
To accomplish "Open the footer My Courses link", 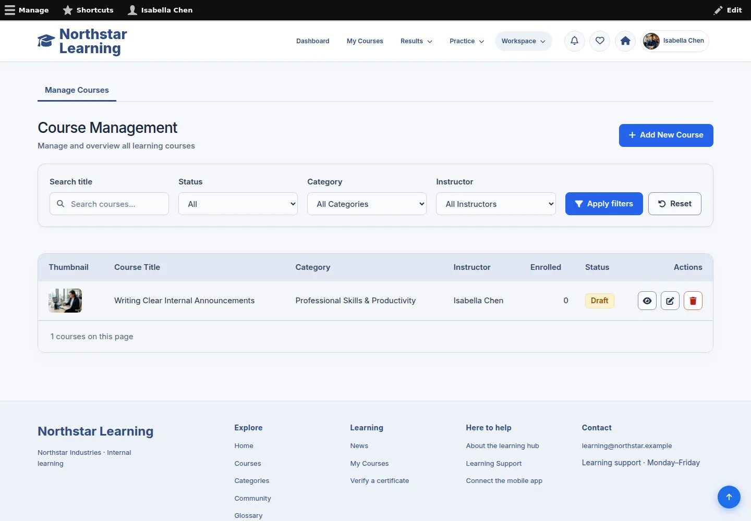I will pyautogui.click(x=369, y=464).
